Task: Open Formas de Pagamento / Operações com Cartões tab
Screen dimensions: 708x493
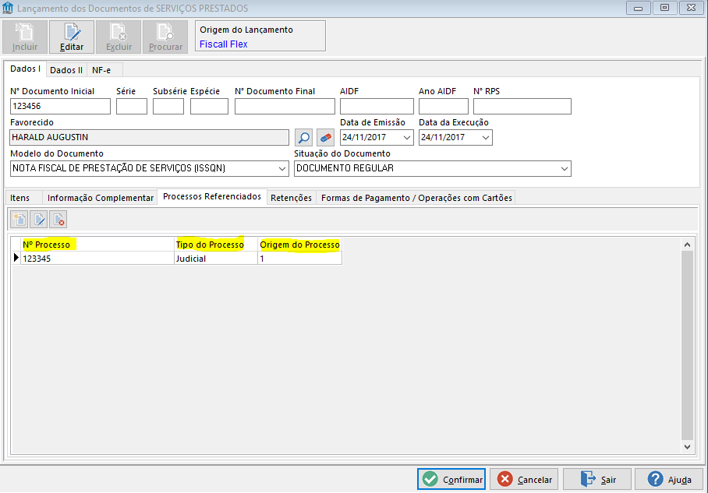Action: click(x=416, y=198)
